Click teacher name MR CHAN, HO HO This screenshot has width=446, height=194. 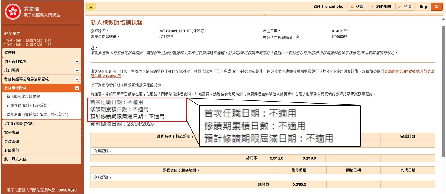coord(182,31)
